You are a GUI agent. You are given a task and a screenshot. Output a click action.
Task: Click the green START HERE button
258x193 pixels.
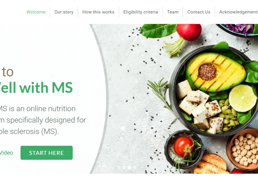tap(46, 153)
